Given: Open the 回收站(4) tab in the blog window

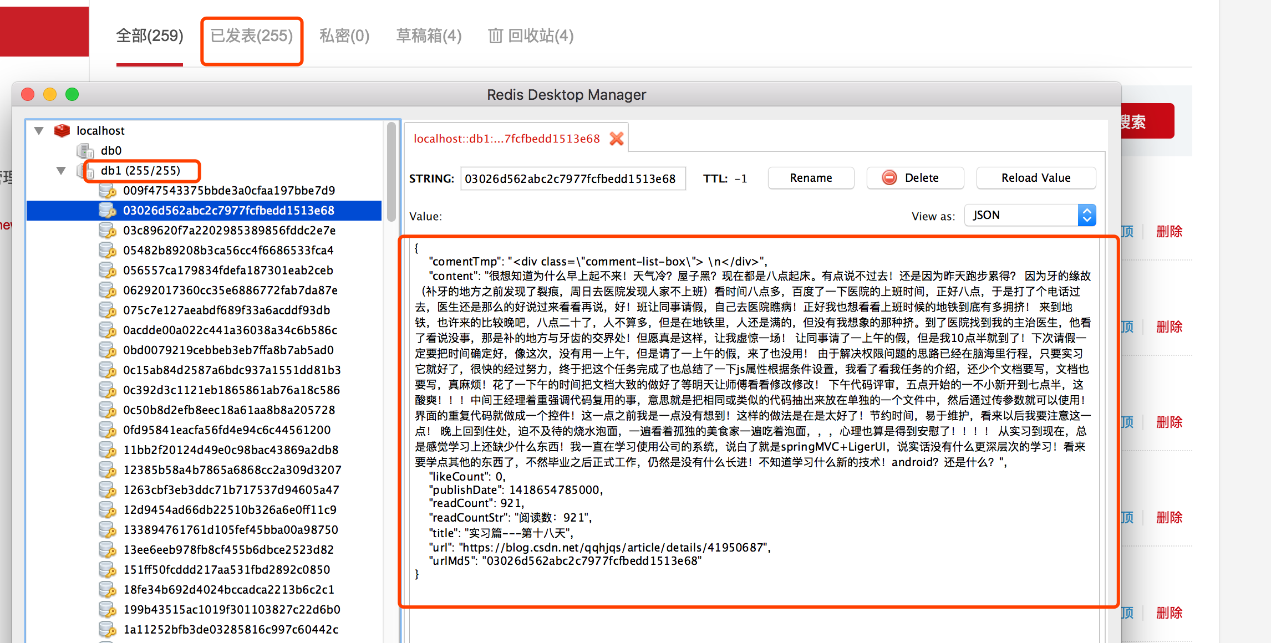Looking at the screenshot, I should pos(531,36).
